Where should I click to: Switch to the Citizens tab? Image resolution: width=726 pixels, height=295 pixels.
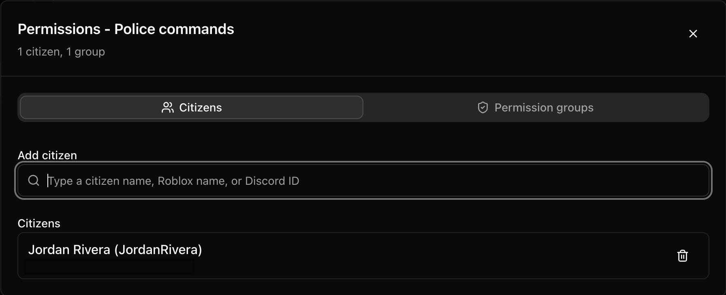coord(191,107)
